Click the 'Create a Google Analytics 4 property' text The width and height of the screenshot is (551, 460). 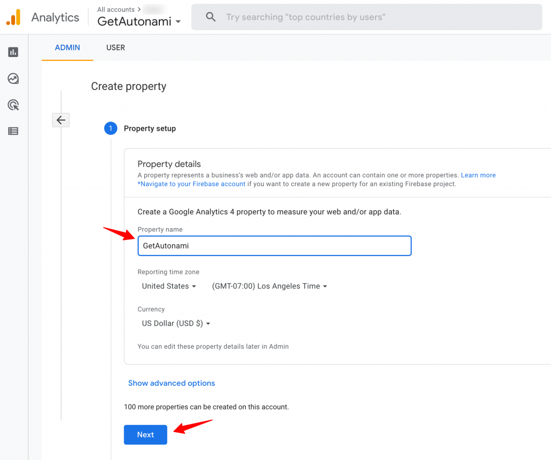(269, 212)
